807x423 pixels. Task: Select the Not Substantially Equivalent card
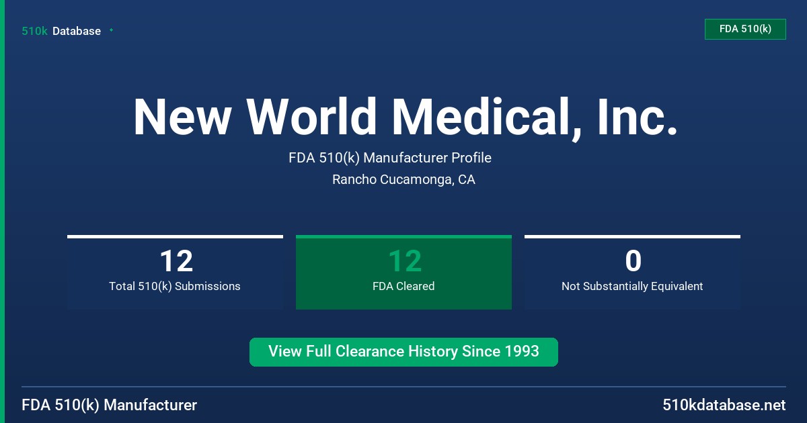(632, 272)
